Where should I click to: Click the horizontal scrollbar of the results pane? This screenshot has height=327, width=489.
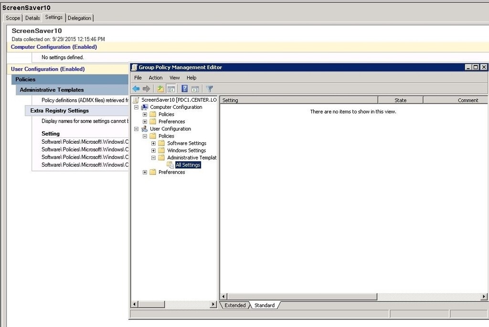coord(301,296)
